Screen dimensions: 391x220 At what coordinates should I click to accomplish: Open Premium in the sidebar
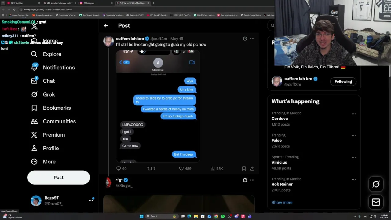48,135
